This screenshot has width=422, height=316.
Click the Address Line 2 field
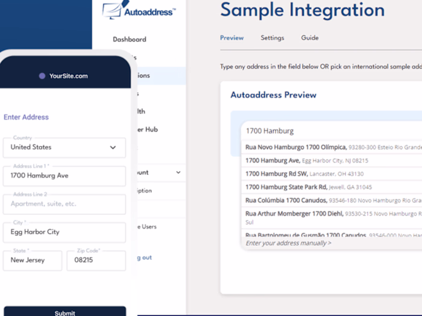pos(65,204)
